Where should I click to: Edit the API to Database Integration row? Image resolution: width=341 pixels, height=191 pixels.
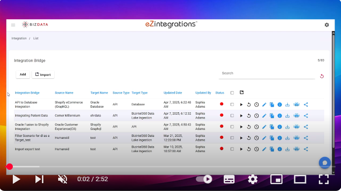[264, 104]
